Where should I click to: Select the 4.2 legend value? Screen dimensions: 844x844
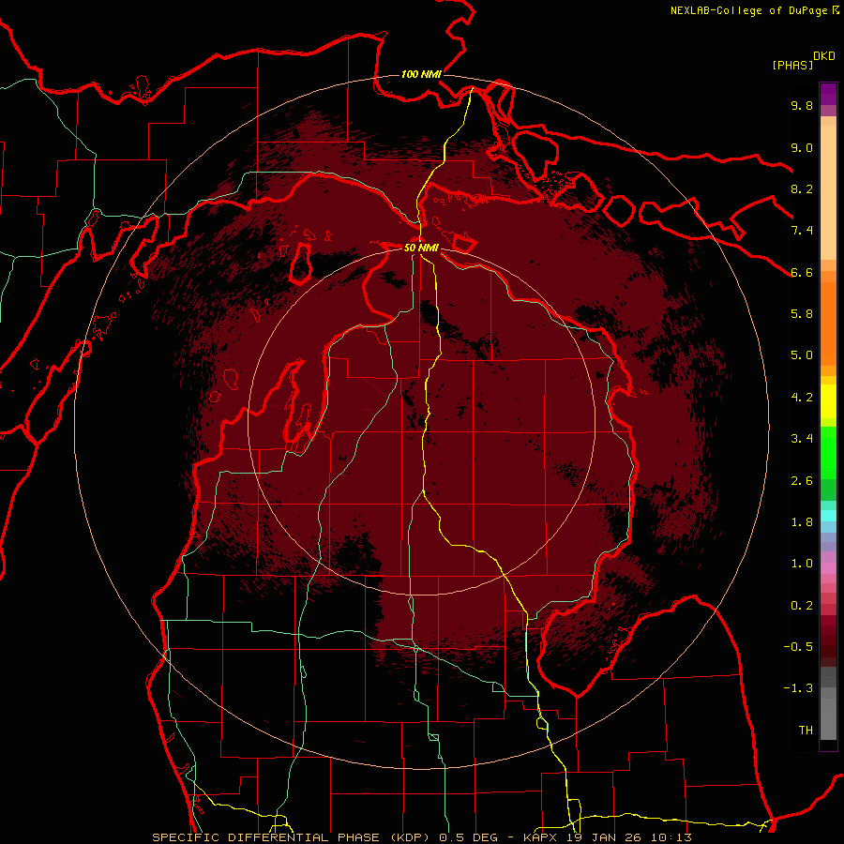802,398
